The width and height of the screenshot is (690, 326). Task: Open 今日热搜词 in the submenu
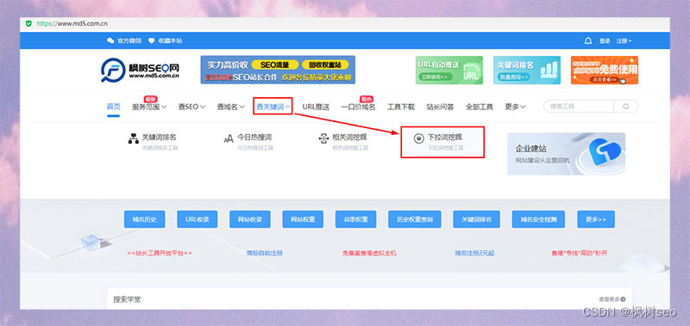coord(254,138)
